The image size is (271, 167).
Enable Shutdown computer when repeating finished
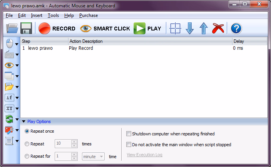click(x=129, y=134)
